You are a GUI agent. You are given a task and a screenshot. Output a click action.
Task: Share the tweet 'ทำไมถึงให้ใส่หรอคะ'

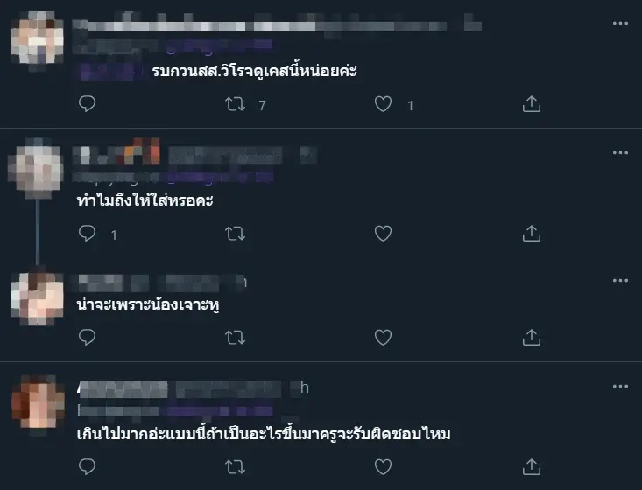(532, 233)
